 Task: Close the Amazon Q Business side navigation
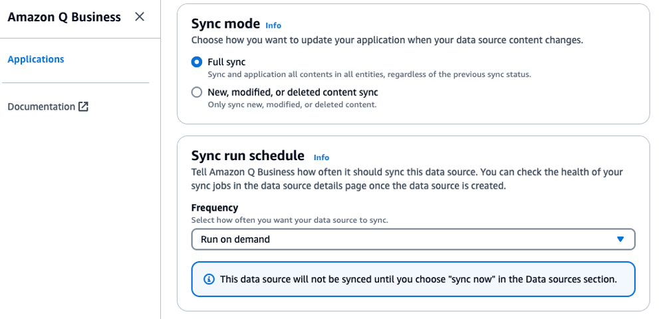click(x=140, y=17)
